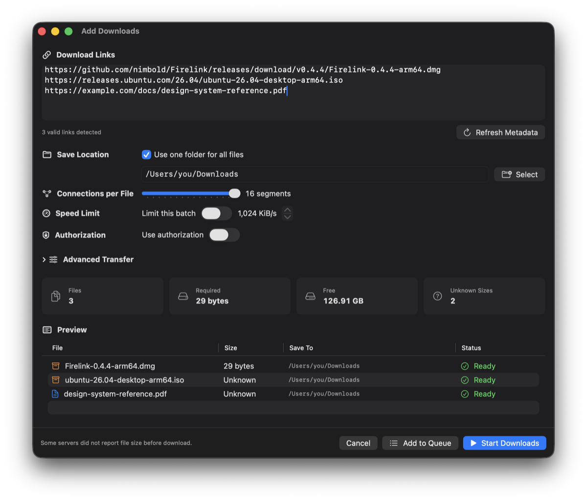Click the Unknown Sizes question mark icon

pyautogui.click(x=438, y=296)
